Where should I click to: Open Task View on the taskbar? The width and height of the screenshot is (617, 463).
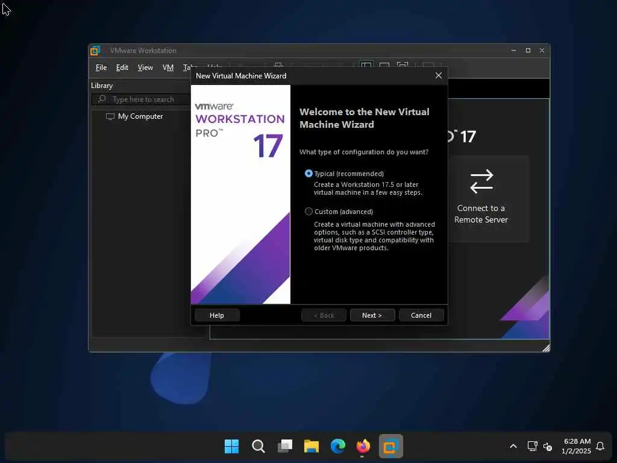pos(285,446)
